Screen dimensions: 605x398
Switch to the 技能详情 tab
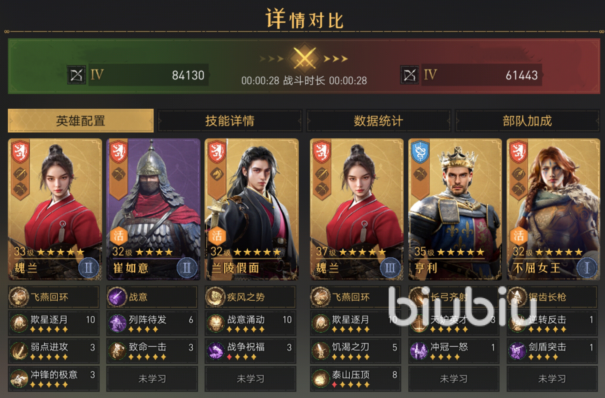(x=230, y=121)
